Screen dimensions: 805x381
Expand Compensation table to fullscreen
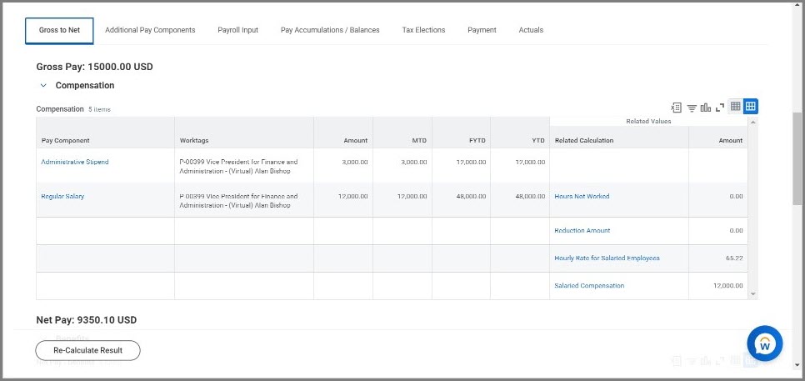(720, 107)
